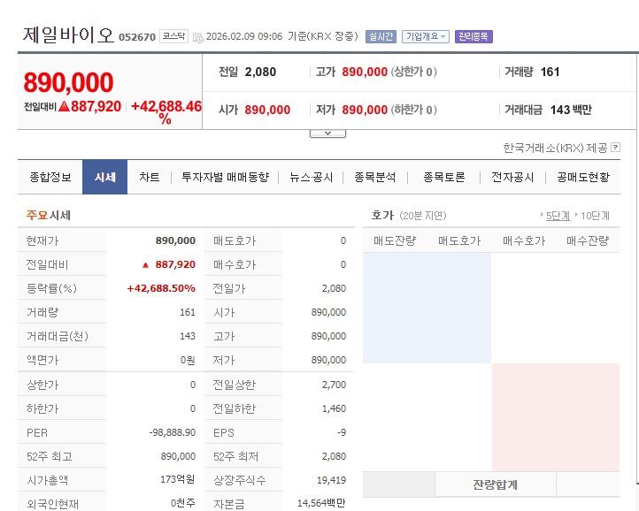This screenshot has height=511, width=639.
Task: Click the 자본금 value 14,564백만
Action: [x=321, y=504]
